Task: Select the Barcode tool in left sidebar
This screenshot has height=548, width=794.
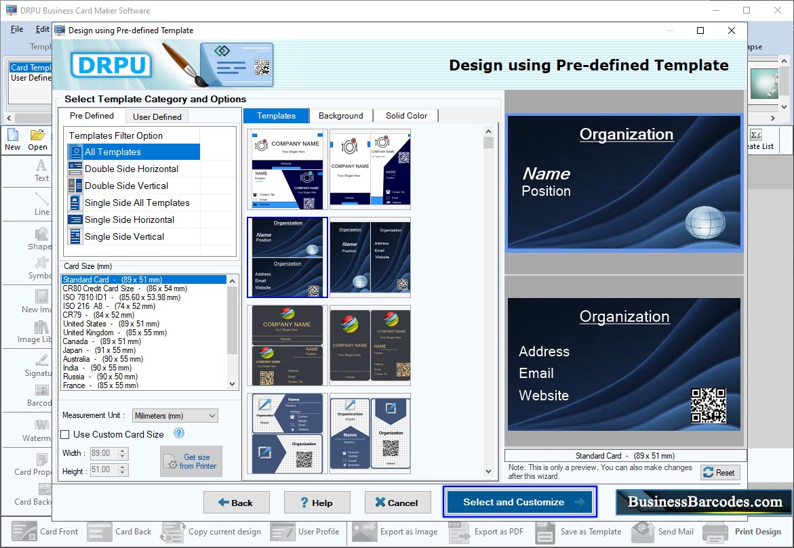Action: [41, 396]
